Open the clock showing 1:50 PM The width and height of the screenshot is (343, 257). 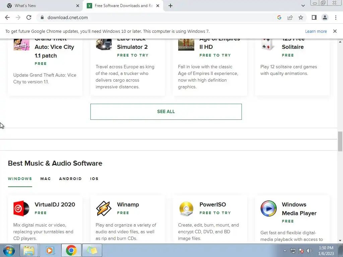tap(326, 251)
